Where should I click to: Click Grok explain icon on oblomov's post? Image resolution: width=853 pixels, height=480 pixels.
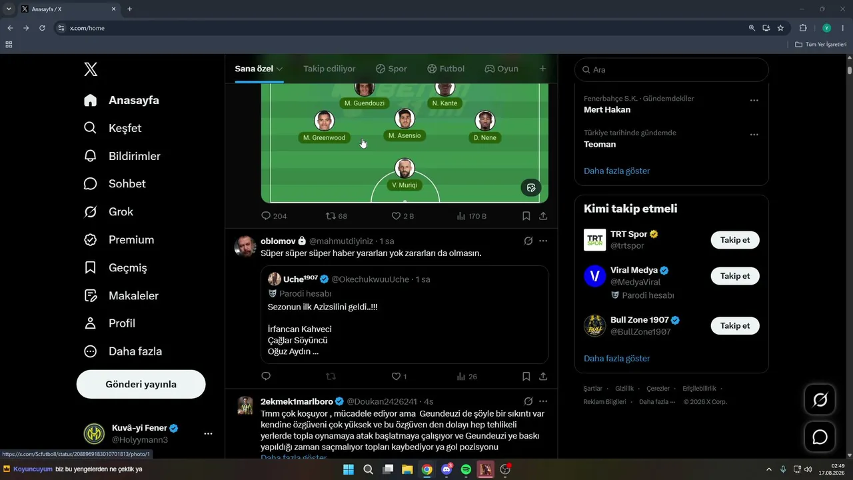click(528, 241)
